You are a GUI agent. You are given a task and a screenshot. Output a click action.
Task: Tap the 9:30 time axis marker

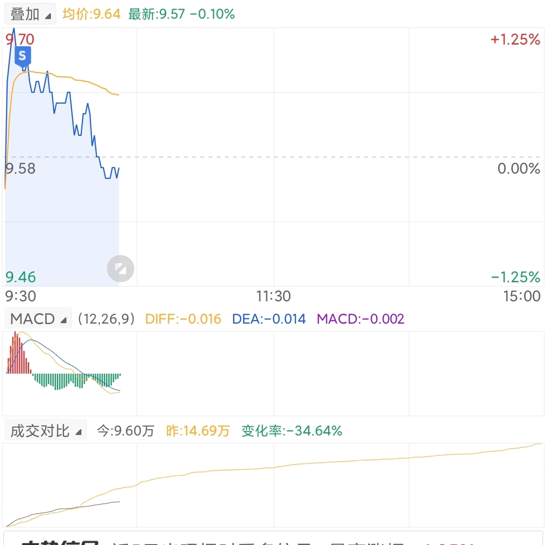tap(20, 296)
